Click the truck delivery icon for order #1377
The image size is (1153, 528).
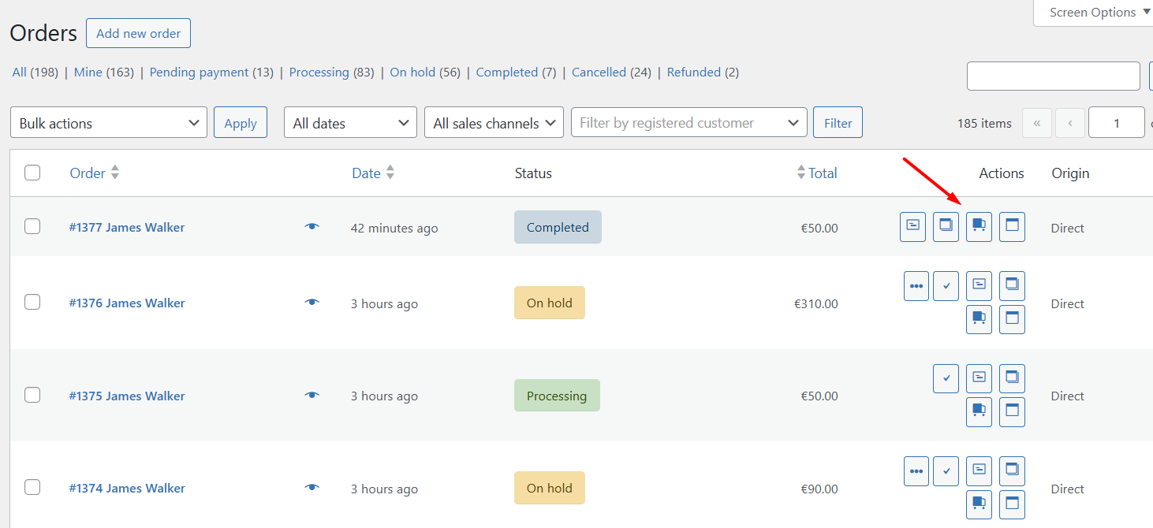click(979, 227)
